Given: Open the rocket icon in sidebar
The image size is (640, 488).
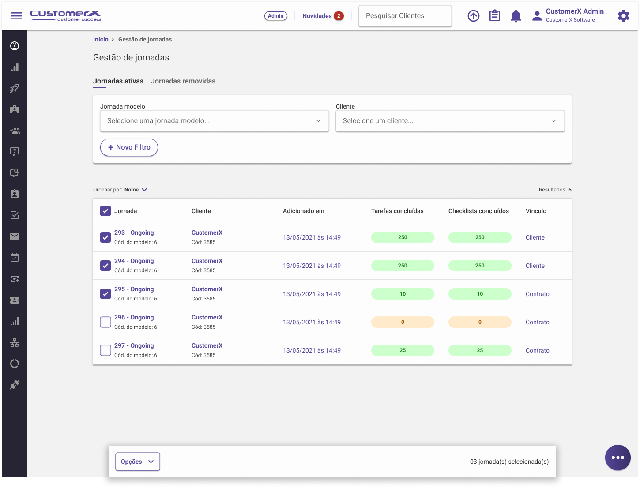Looking at the screenshot, I should 15,88.
